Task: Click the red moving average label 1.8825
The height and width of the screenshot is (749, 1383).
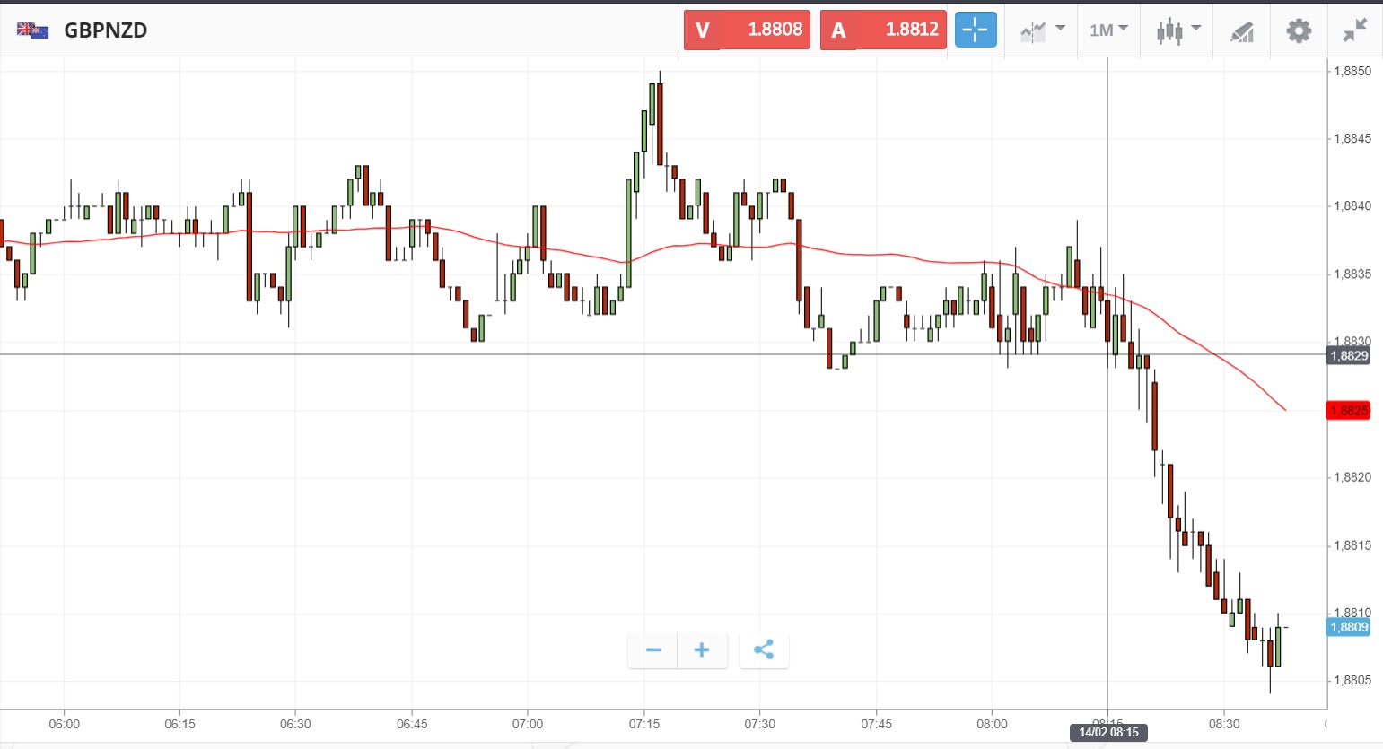Action: click(x=1348, y=410)
